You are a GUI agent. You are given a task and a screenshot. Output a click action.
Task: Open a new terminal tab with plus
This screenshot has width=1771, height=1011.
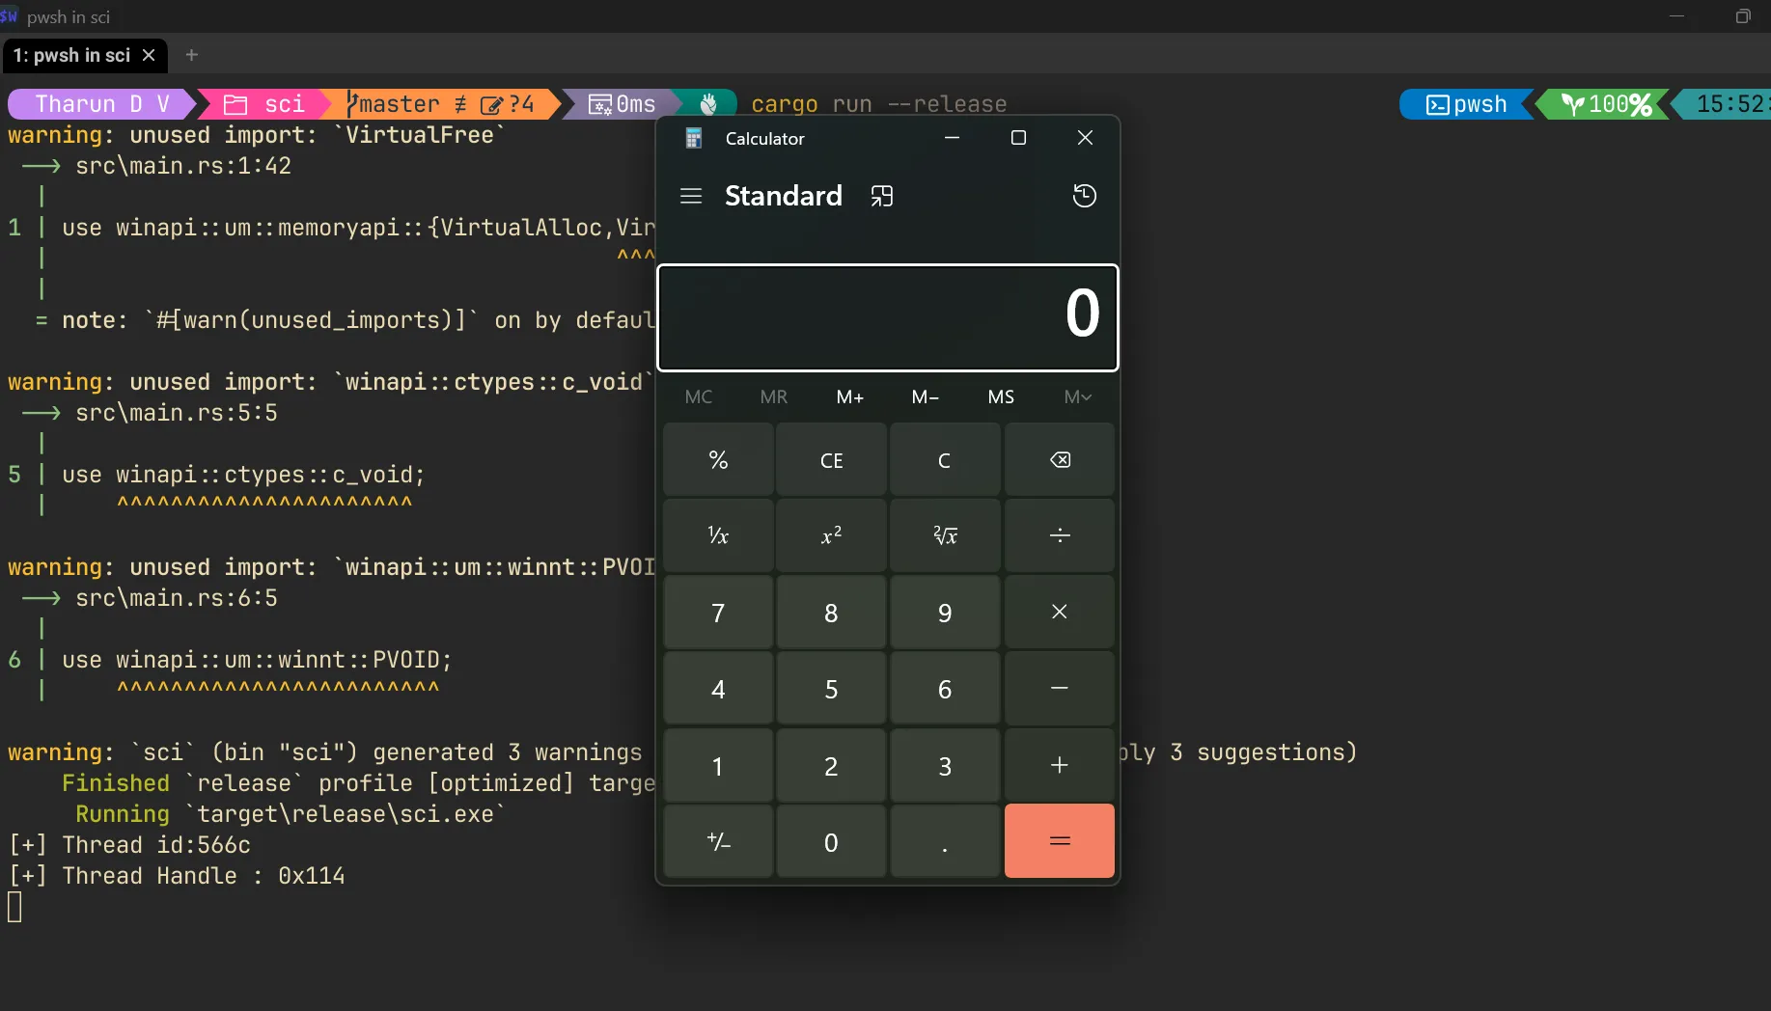[x=190, y=55]
